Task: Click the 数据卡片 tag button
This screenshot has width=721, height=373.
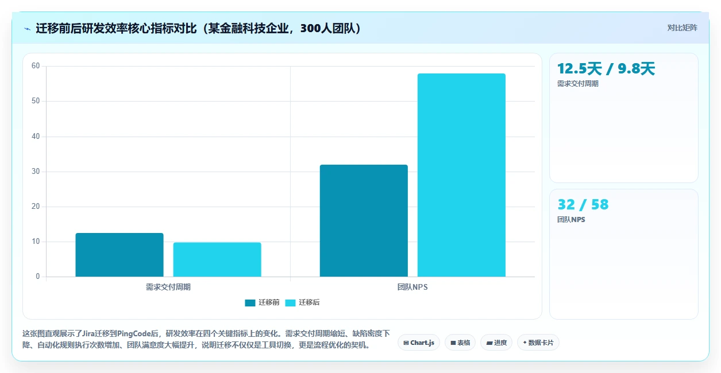Action: click(538, 343)
